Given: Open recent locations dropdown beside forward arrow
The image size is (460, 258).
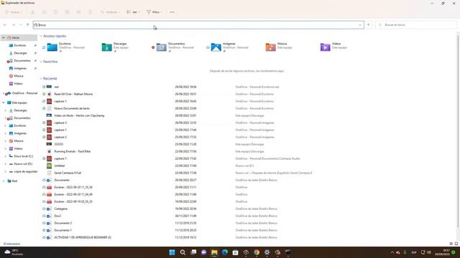Looking at the screenshot, I should (21, 25).
